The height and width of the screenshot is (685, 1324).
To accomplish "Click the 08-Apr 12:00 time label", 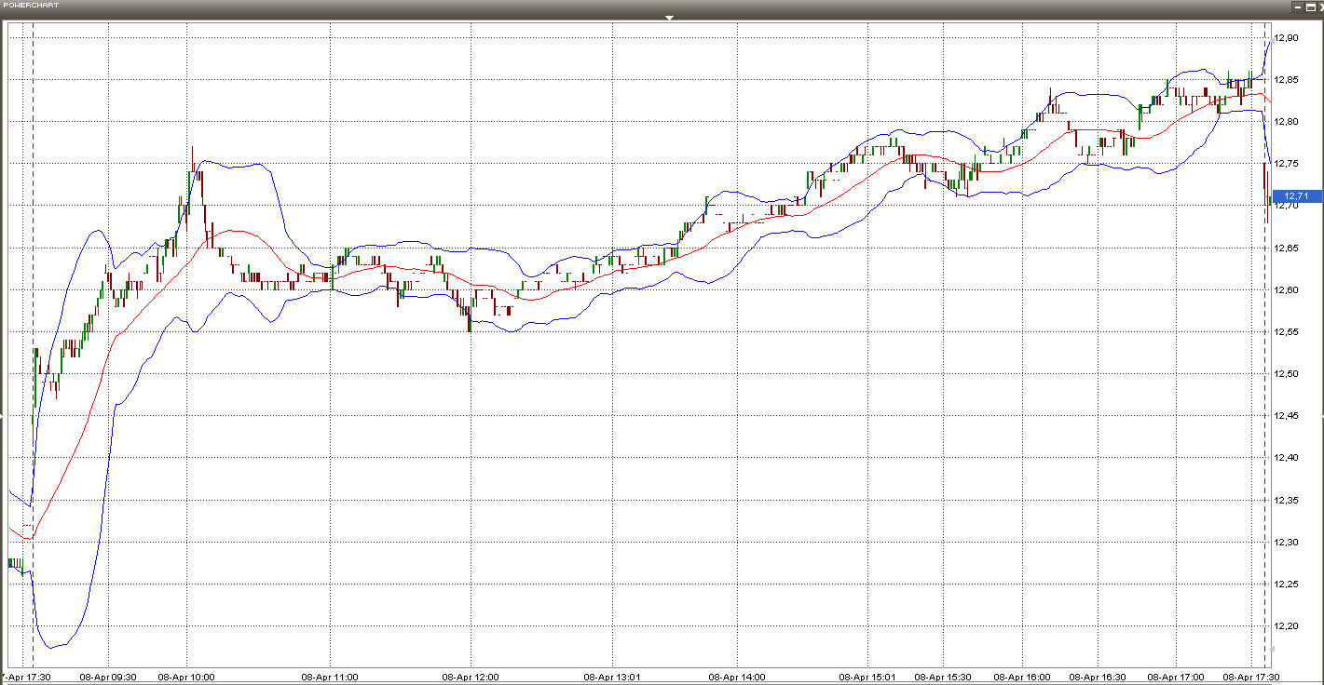I will click(471, 678).
